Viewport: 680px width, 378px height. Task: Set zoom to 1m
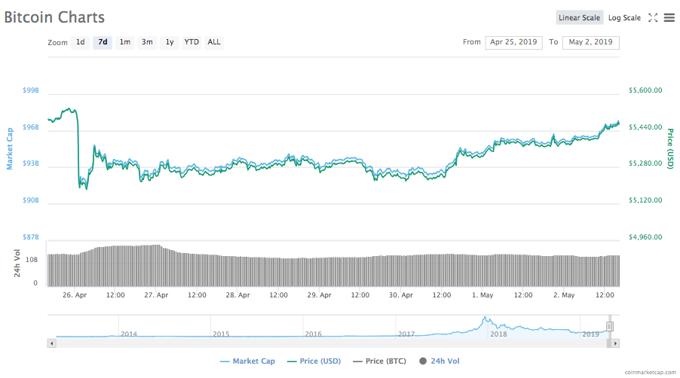[x=125, y=42]
